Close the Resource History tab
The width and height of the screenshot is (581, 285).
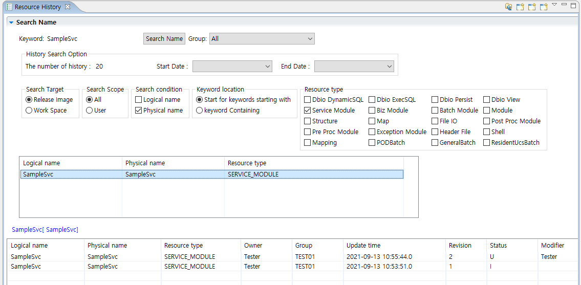pyautogui.click(x=68, y=7)
